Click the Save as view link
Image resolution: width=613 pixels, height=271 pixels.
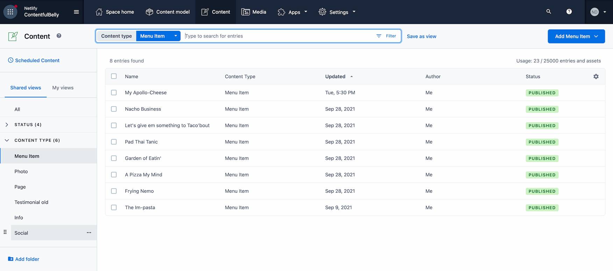[421, 36]
